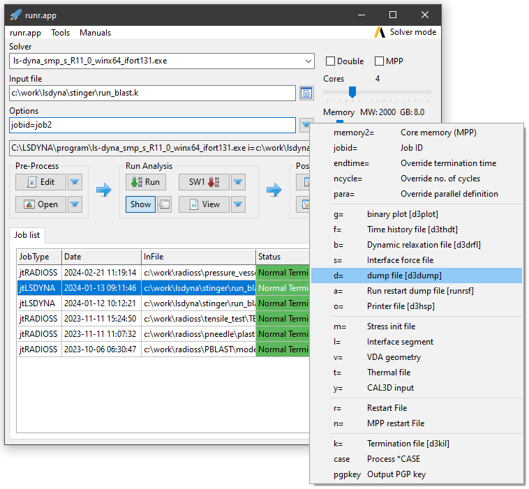Sort by JobType column header
The height and width of the screenshot is (489, 529).
pos(39,257)
